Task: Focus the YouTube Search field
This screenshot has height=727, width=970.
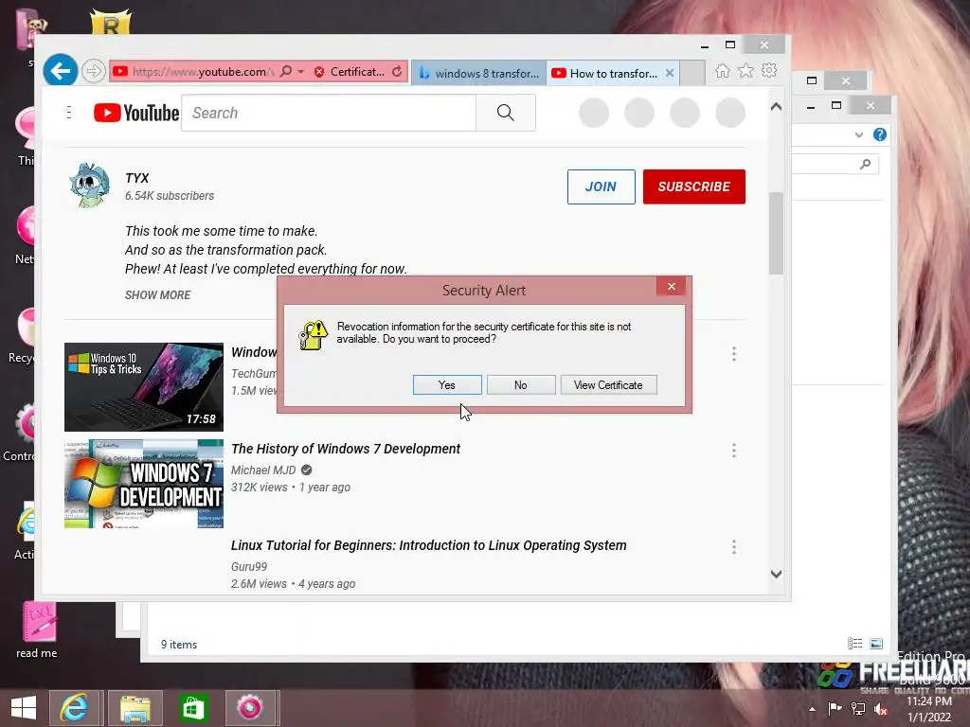Action: [329, 113]
